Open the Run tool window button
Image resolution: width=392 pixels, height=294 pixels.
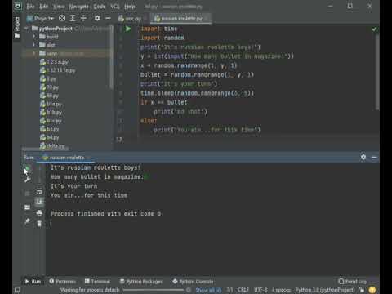click(x=33, y=282)
